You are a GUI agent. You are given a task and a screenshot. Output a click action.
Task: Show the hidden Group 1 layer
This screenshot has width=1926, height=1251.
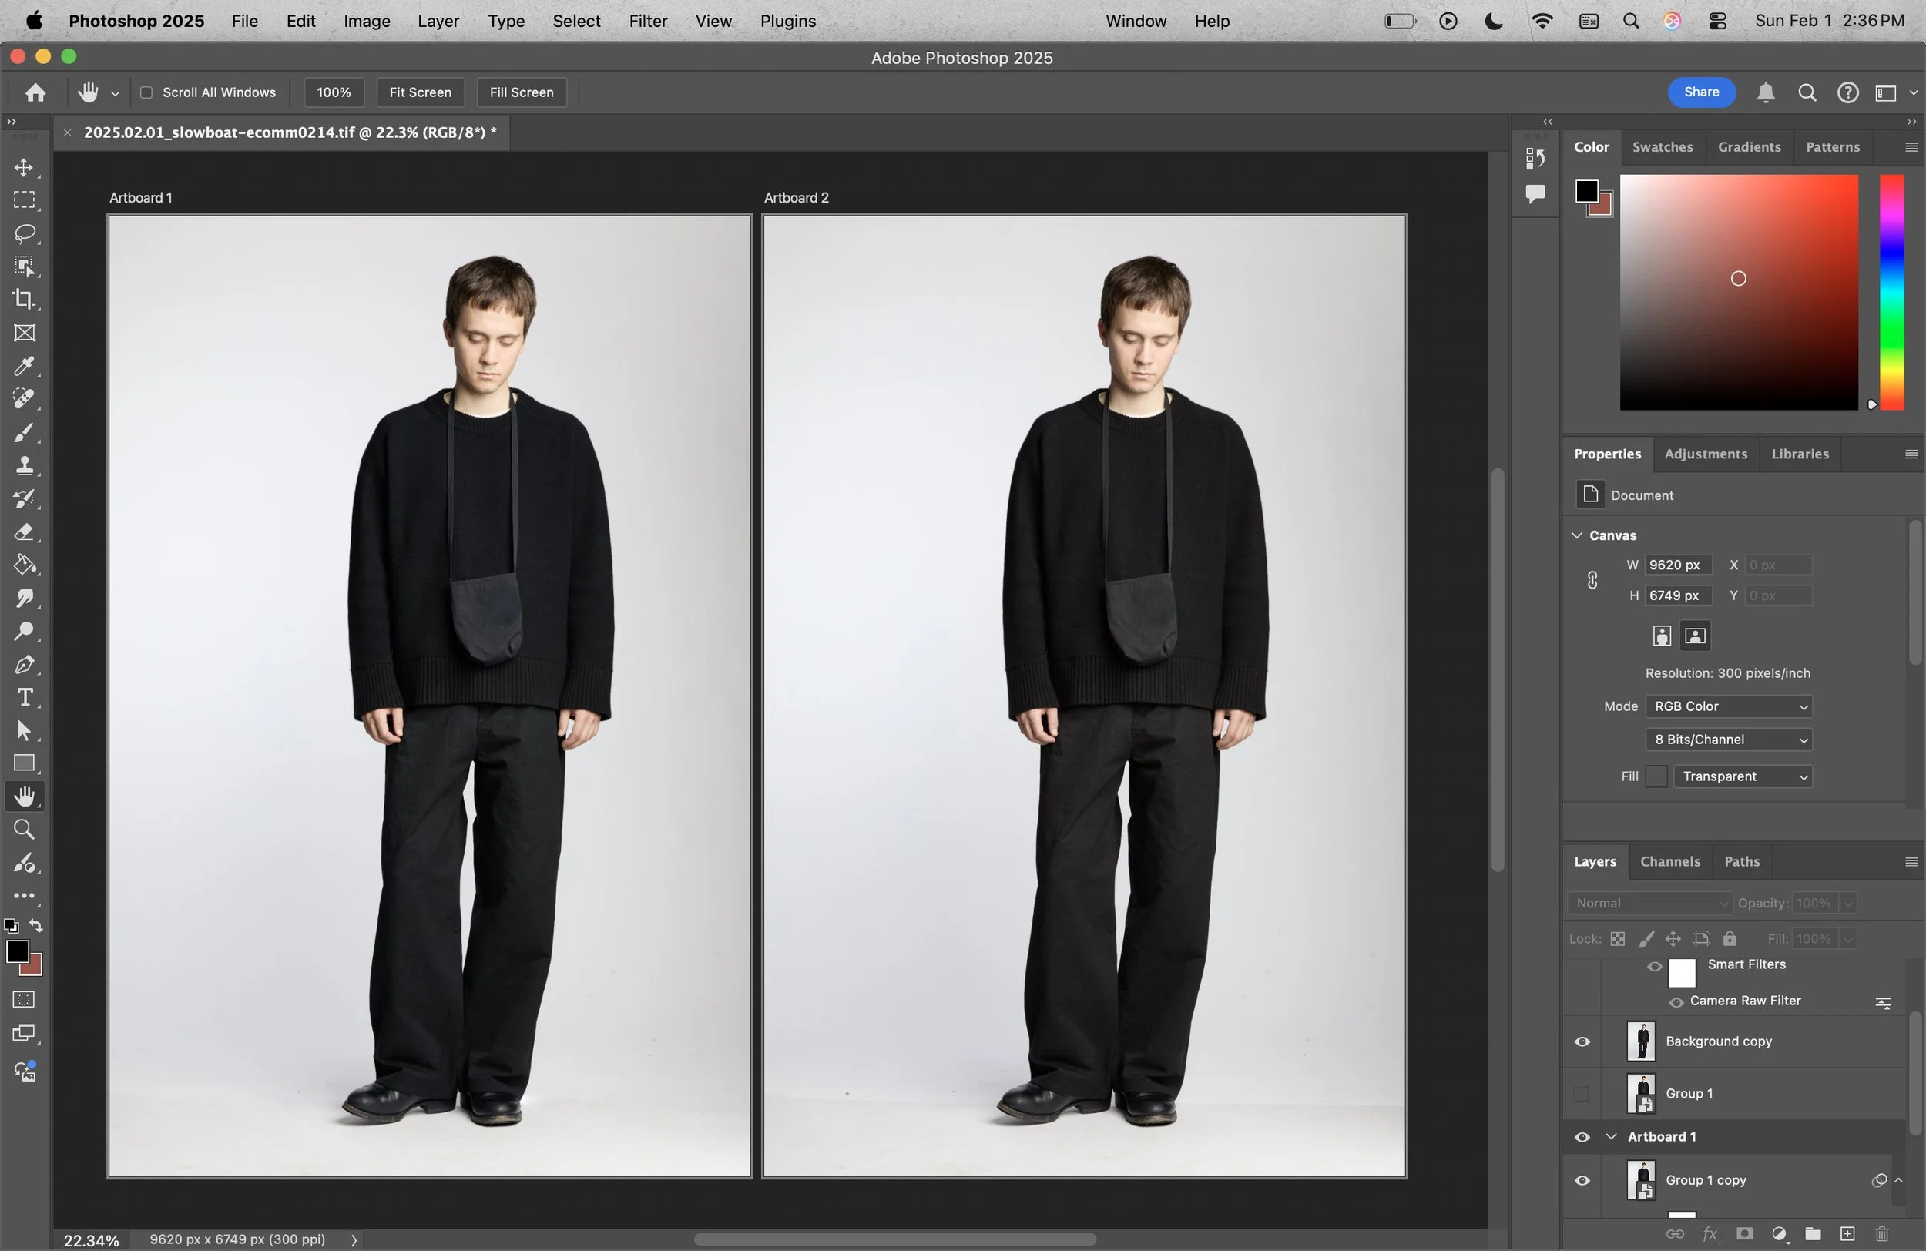(x=1582, y=1094)
